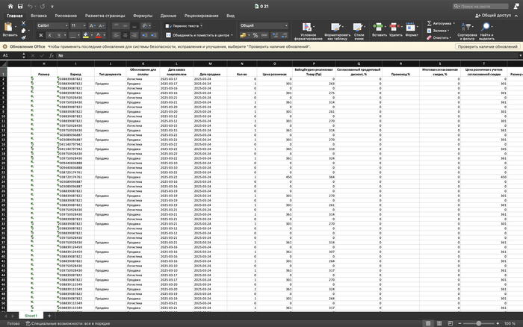The height and width of the screenshot is (327, 523).
Task: Open Cell Styles (Стили ячеек) gallery
Action: pyautogui.click(x=359, y=29)
